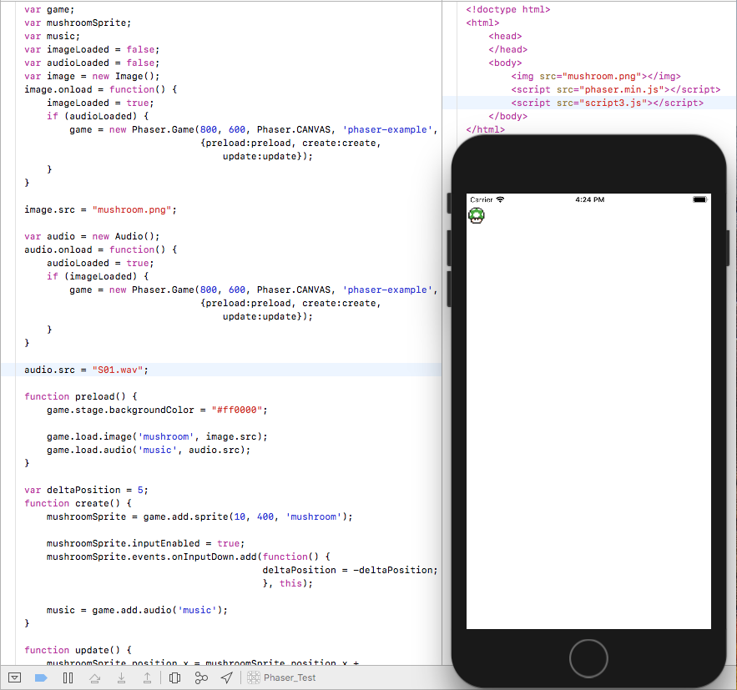
Task: Click the "var mushroomSprite;" declaration
Action: (78, 23)
